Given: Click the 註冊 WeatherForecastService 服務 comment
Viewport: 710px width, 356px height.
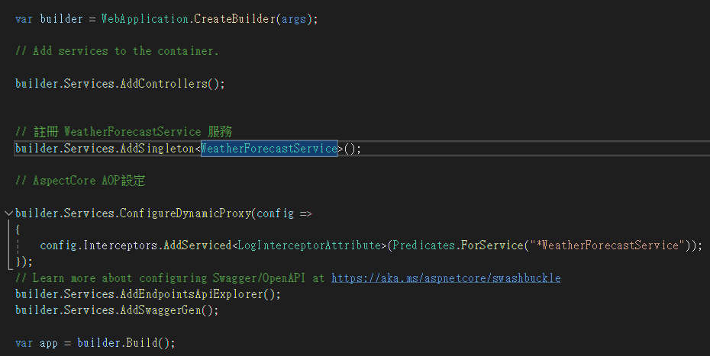Looking at the screenshot, I should pyautogui.click(x=124, y=132).
